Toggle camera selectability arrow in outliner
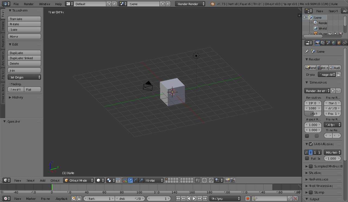This screenshot has width=348, height=202. [x=335, y=34]
